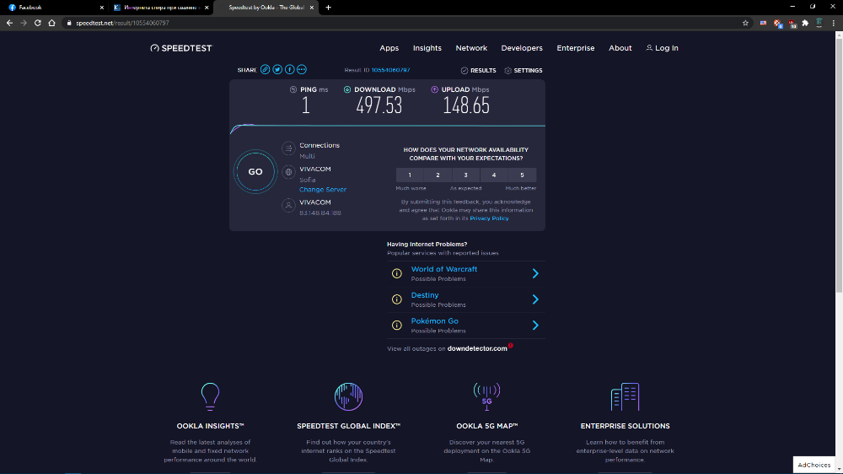Click download speed value 497.53
This screenshot has width=843, height=474.
[x=379, y=105]
